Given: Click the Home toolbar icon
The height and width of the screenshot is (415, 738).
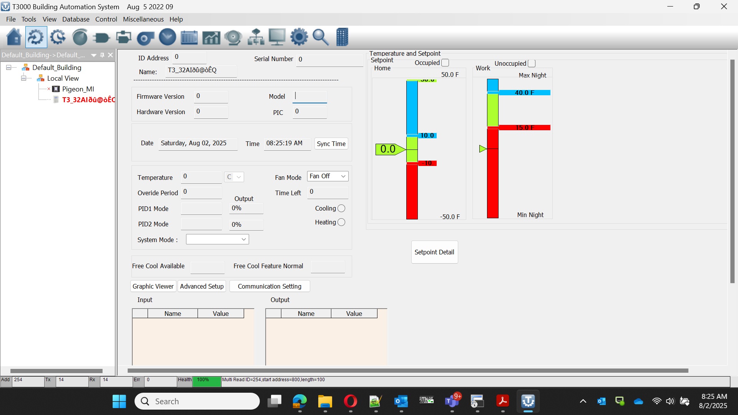Looking at the screenshot, I should click(x=14, y=37).
